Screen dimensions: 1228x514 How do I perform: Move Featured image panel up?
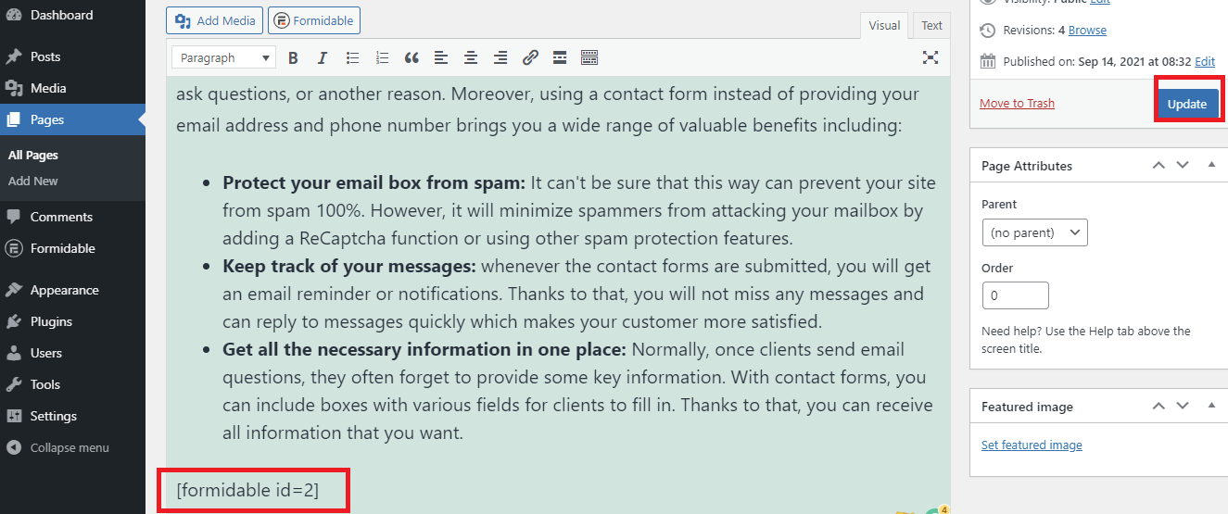[x=1158, y=407]
